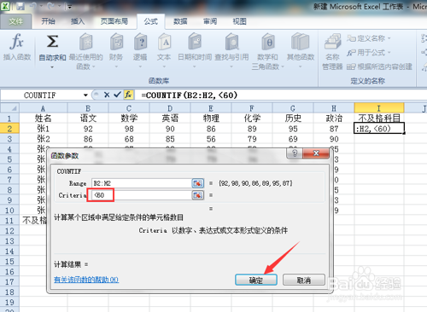Screen dimensions: 427x312
Task: Click Save in Quick Access Toolbar
Action: 20,6
